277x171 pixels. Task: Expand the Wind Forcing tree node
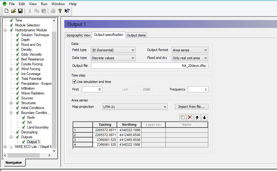[11, 69]
